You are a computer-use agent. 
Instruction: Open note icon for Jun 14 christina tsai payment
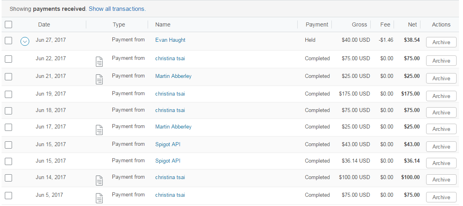point(99,180)
